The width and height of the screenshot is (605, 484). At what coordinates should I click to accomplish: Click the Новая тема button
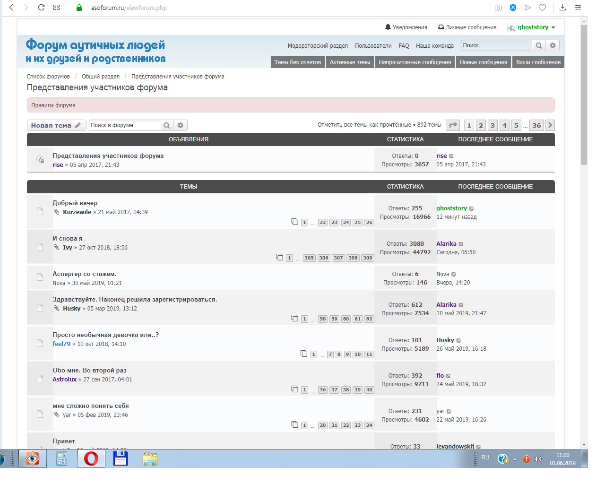[x=56, y=125]
